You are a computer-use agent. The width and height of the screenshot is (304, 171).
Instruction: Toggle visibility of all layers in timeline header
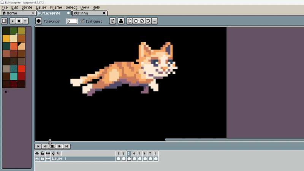[x=37, y=154]
